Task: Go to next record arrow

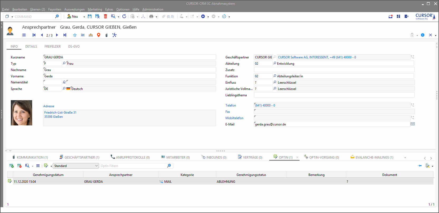Action: click(x=57, y=35)
